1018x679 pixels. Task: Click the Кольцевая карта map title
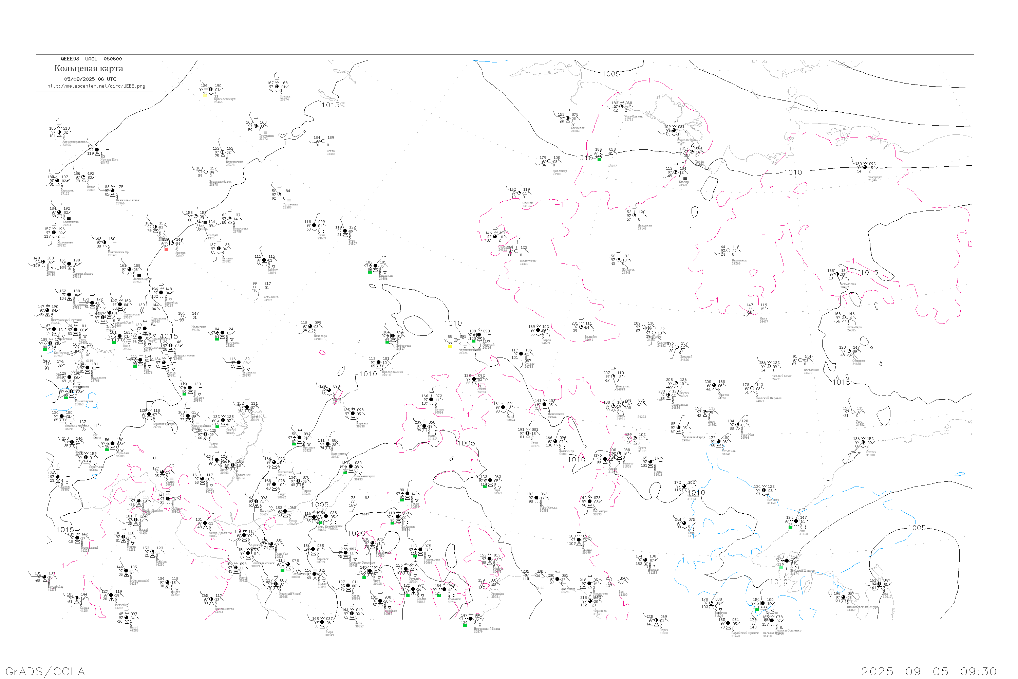88,69
